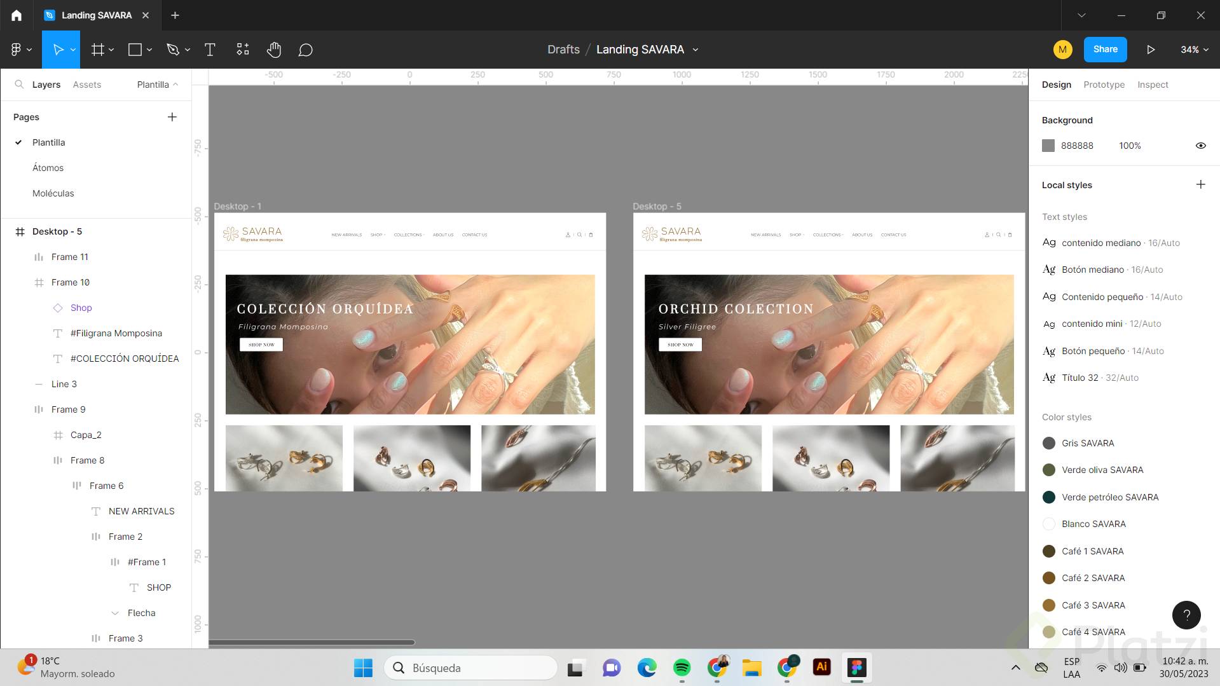Screen dimensions: 1220x686
Task: Show hidden system tray icons
Action: (x=1015, y=668)
